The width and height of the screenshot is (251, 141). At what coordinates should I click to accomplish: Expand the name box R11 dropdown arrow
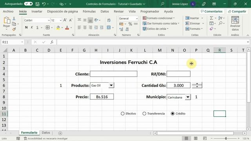[22, 42]
